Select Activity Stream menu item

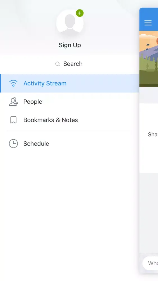(x=70, y=83)
